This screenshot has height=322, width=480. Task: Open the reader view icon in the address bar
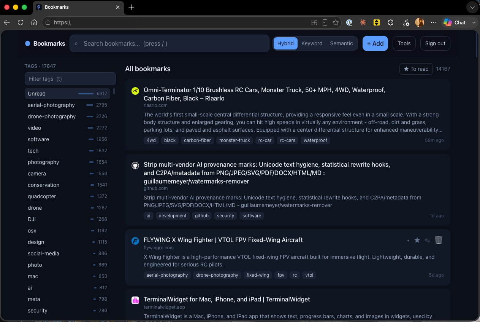(325, 22)
